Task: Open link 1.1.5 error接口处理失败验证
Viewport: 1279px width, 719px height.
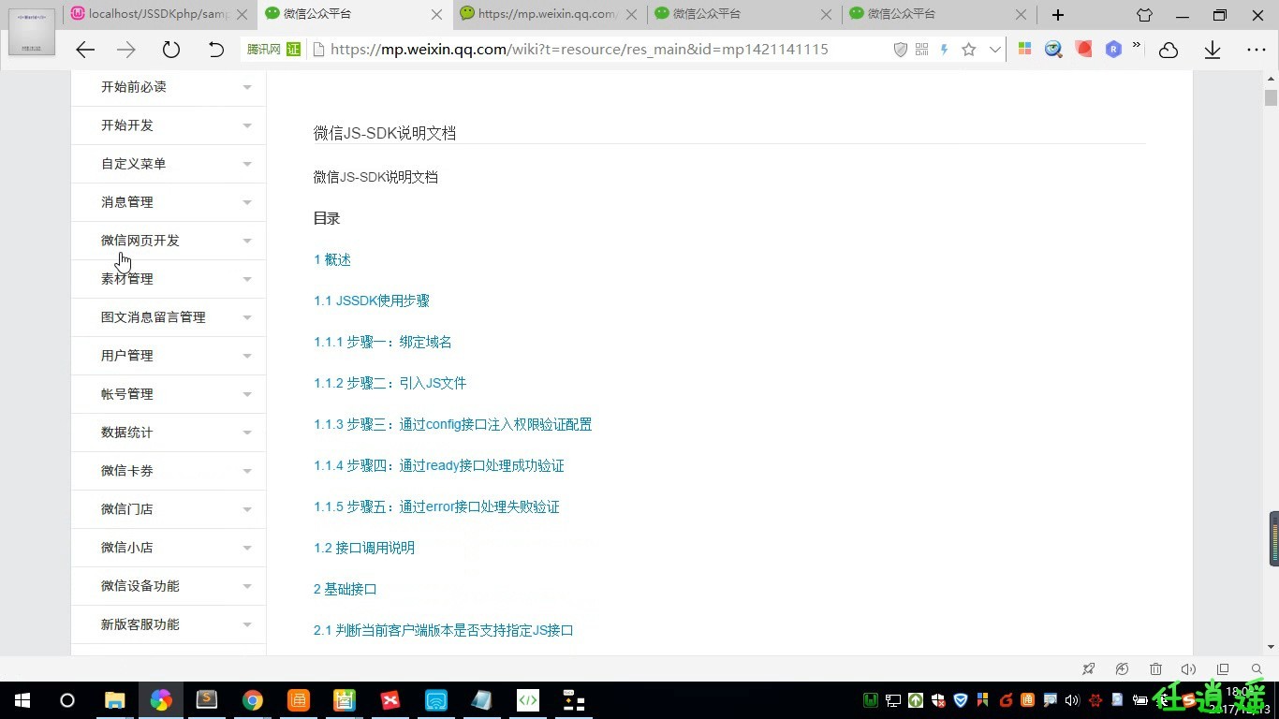Action: pos(436,506)
